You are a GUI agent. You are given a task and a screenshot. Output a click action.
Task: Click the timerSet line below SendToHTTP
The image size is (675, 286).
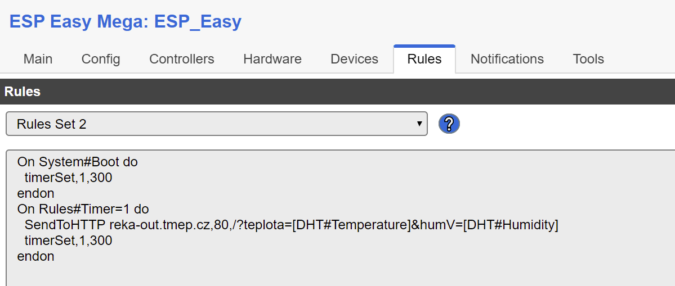68,240
